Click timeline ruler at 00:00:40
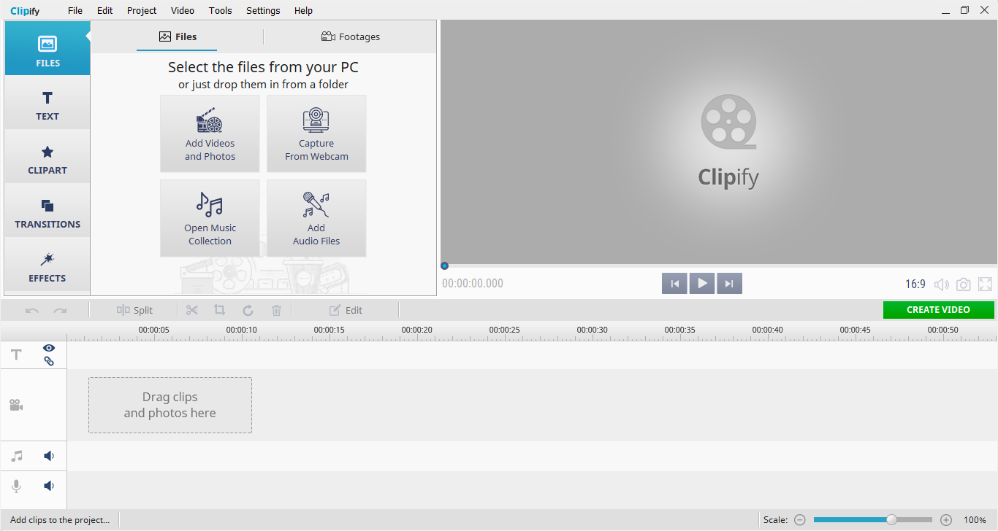This screenshot has height=531, width=998. coord(767,330)
